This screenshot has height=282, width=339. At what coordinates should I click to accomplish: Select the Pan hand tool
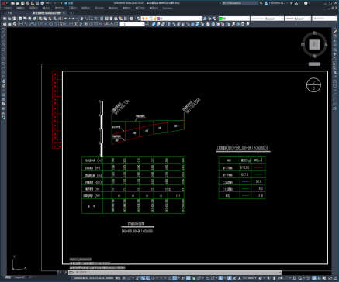coord(81,19)
